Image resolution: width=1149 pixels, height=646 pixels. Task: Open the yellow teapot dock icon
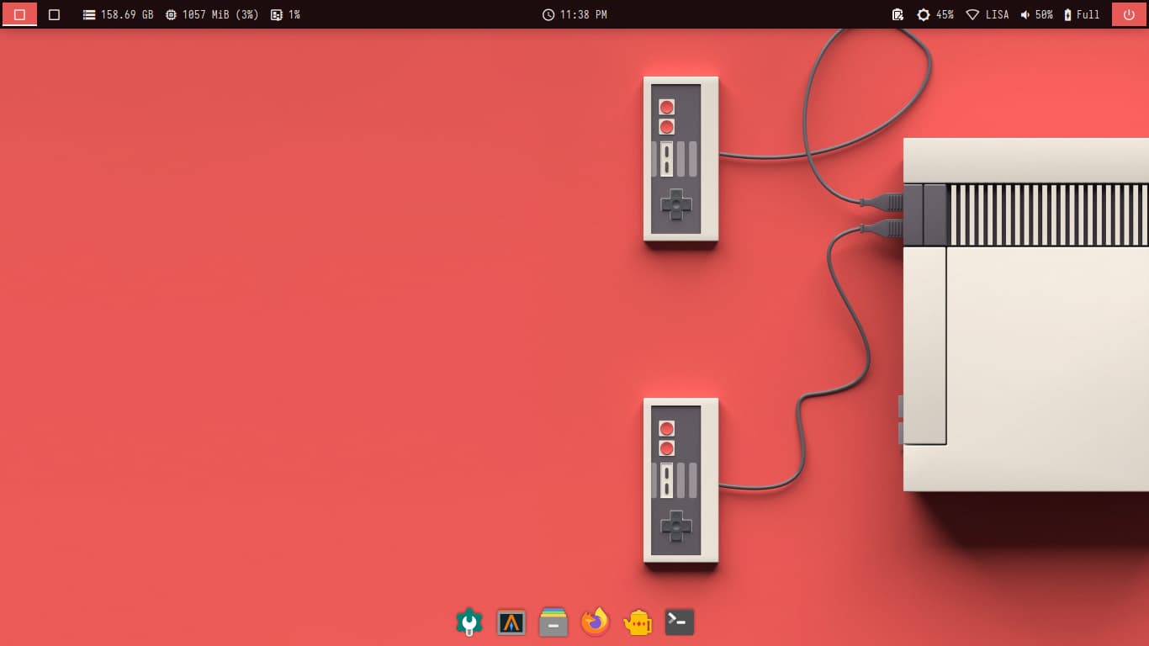coord(638,622)
